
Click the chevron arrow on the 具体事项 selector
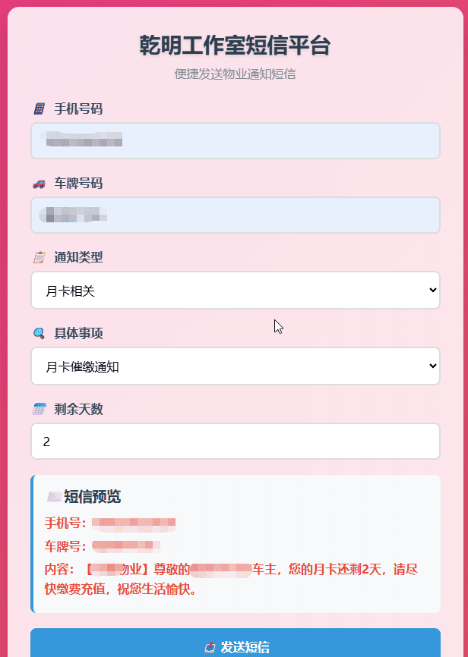click(433, 365)
